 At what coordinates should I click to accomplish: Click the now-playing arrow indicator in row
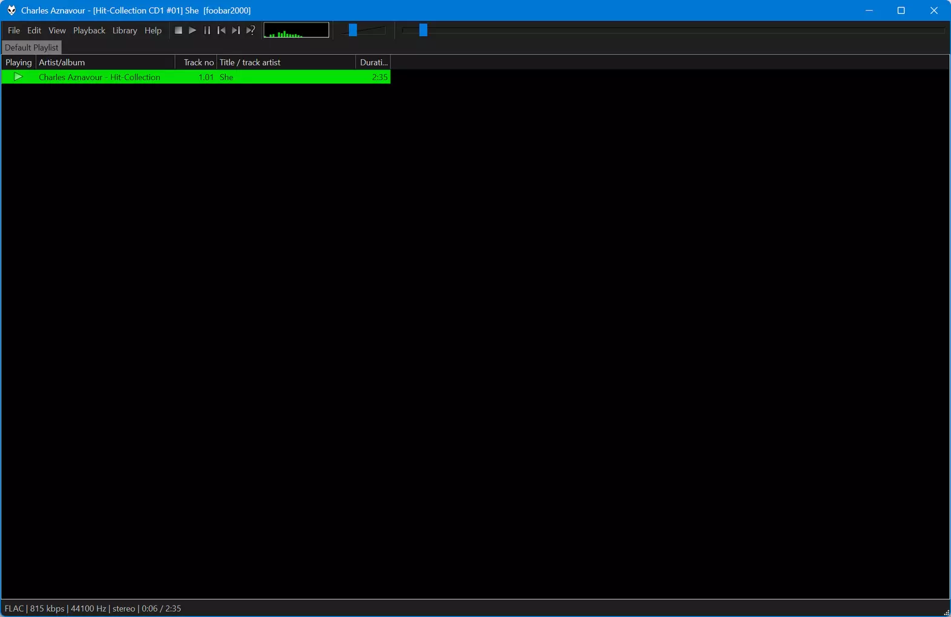coord(18,77)
